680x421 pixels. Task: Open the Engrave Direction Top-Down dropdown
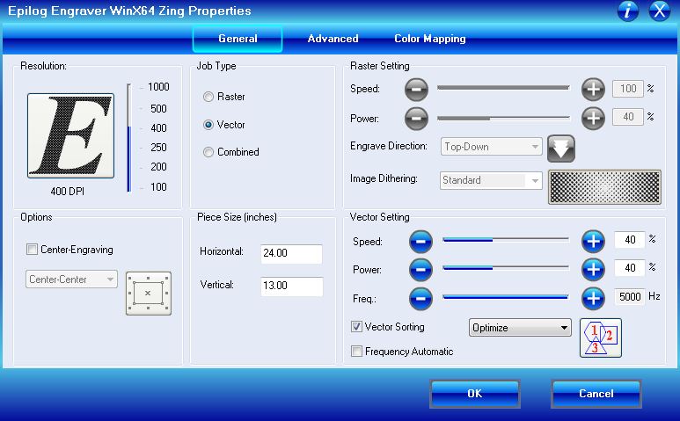(x=492, y=147)
